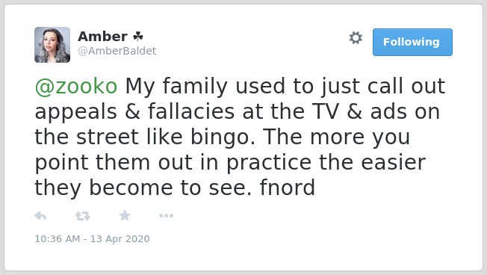Open Amber's profile picture
This screenshot has height=275, width=487.
pyautogui.click(x=52, y=45)
